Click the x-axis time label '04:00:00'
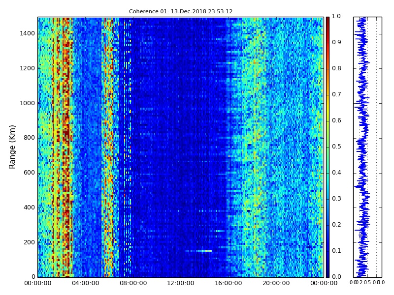This screenshot has width=394, height=295. [85, 284]
